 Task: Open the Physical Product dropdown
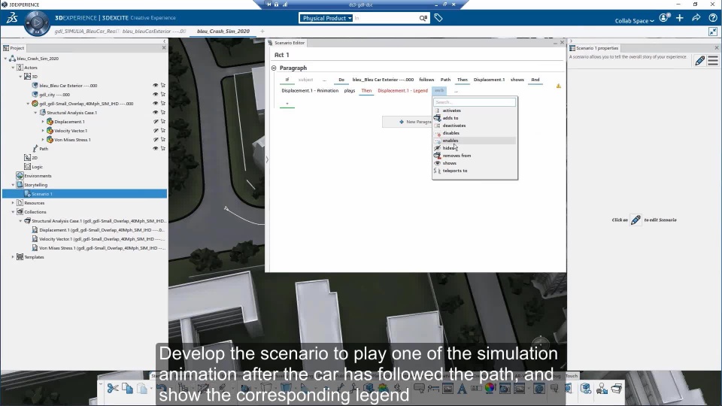tap(326, 18)
